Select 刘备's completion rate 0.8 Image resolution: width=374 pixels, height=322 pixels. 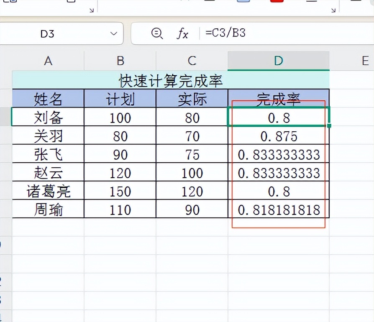(x=279, y=117)
